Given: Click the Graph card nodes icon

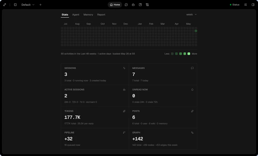Looking at the screenshot, I should (192, 133).
